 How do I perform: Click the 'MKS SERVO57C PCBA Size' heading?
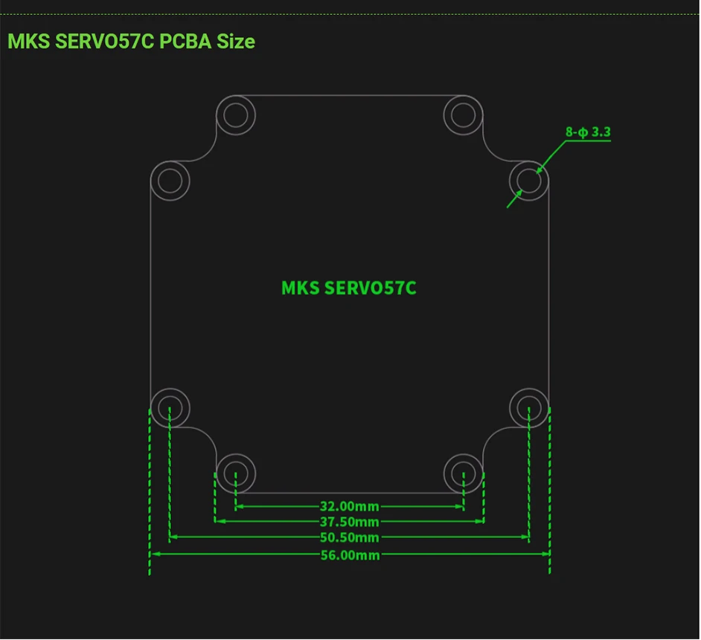click(x=132, y=42)
